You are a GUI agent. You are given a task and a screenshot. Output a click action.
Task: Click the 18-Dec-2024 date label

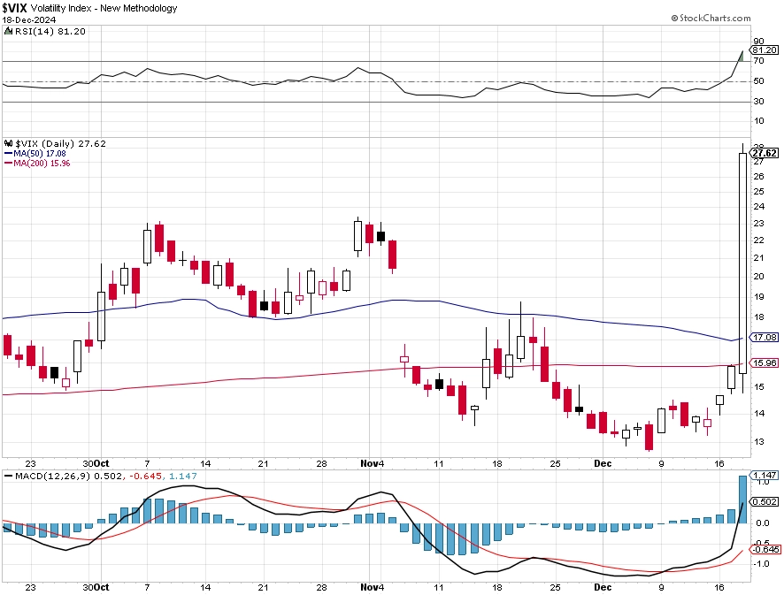(29, 20)
